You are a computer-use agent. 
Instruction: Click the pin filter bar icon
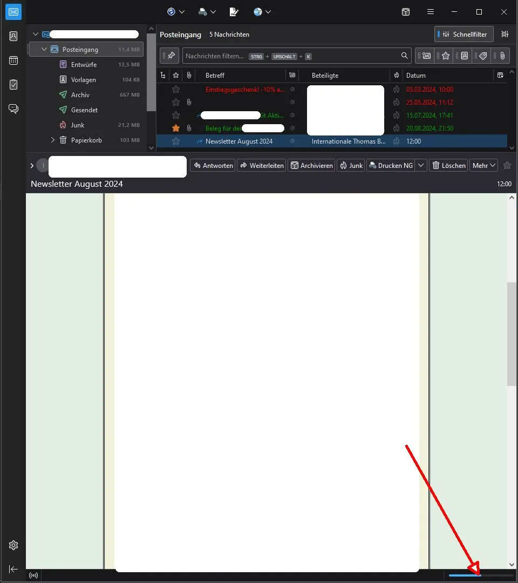[169, 56]
